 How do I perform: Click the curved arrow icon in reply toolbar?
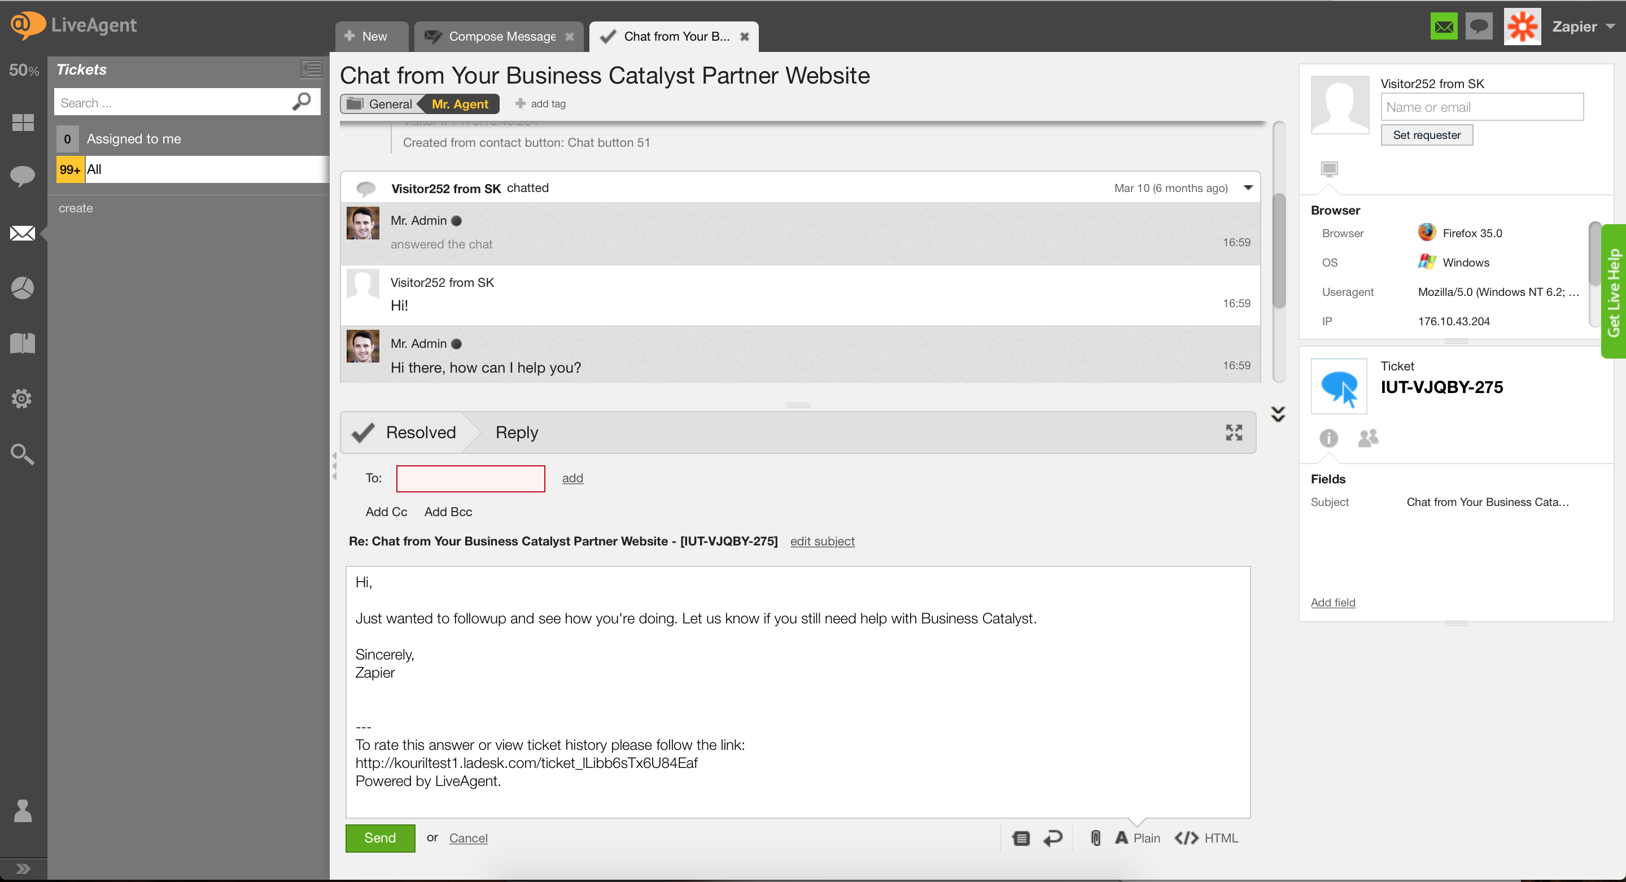pos(1053,839)
